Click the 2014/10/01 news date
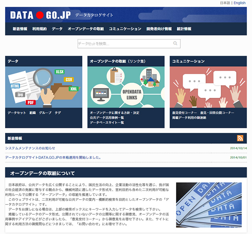This screenshot has height=234, width=252. point(238,157)
